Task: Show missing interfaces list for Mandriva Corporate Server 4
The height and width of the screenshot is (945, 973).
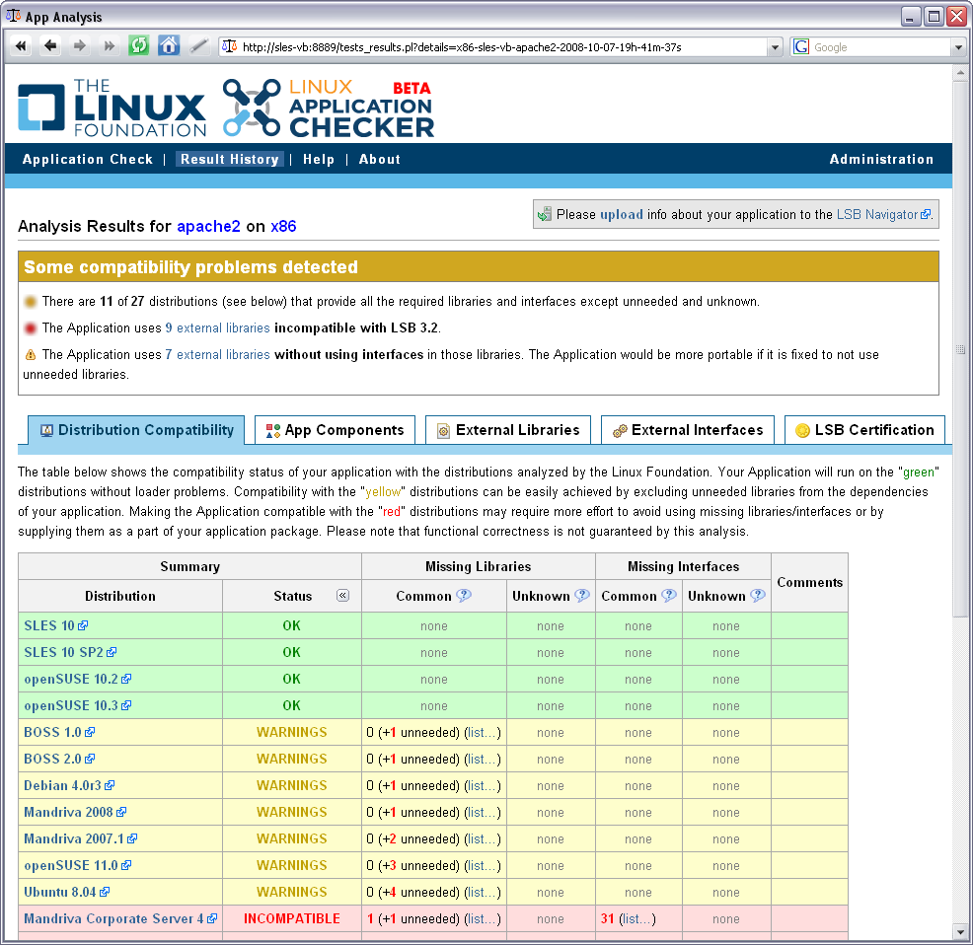Action: (x=637, y=919)
